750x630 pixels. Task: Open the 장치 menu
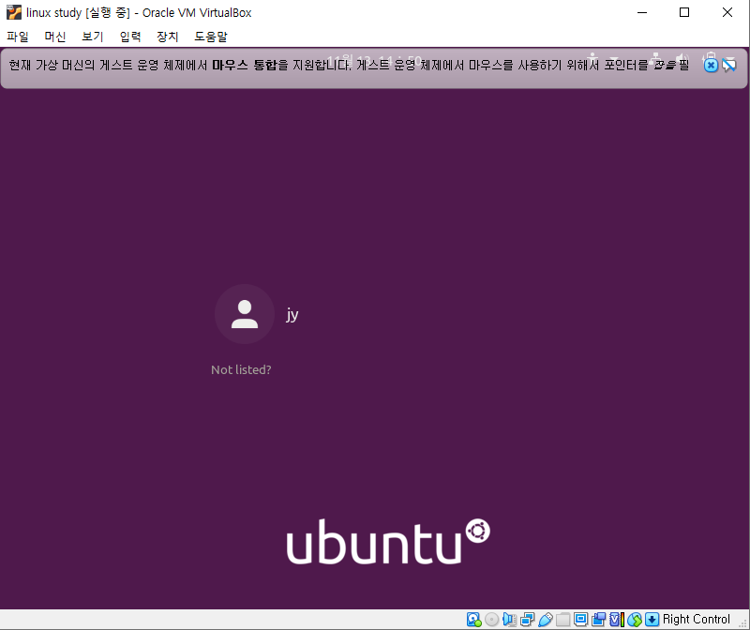pyautogui.click(x=168, y=37)
